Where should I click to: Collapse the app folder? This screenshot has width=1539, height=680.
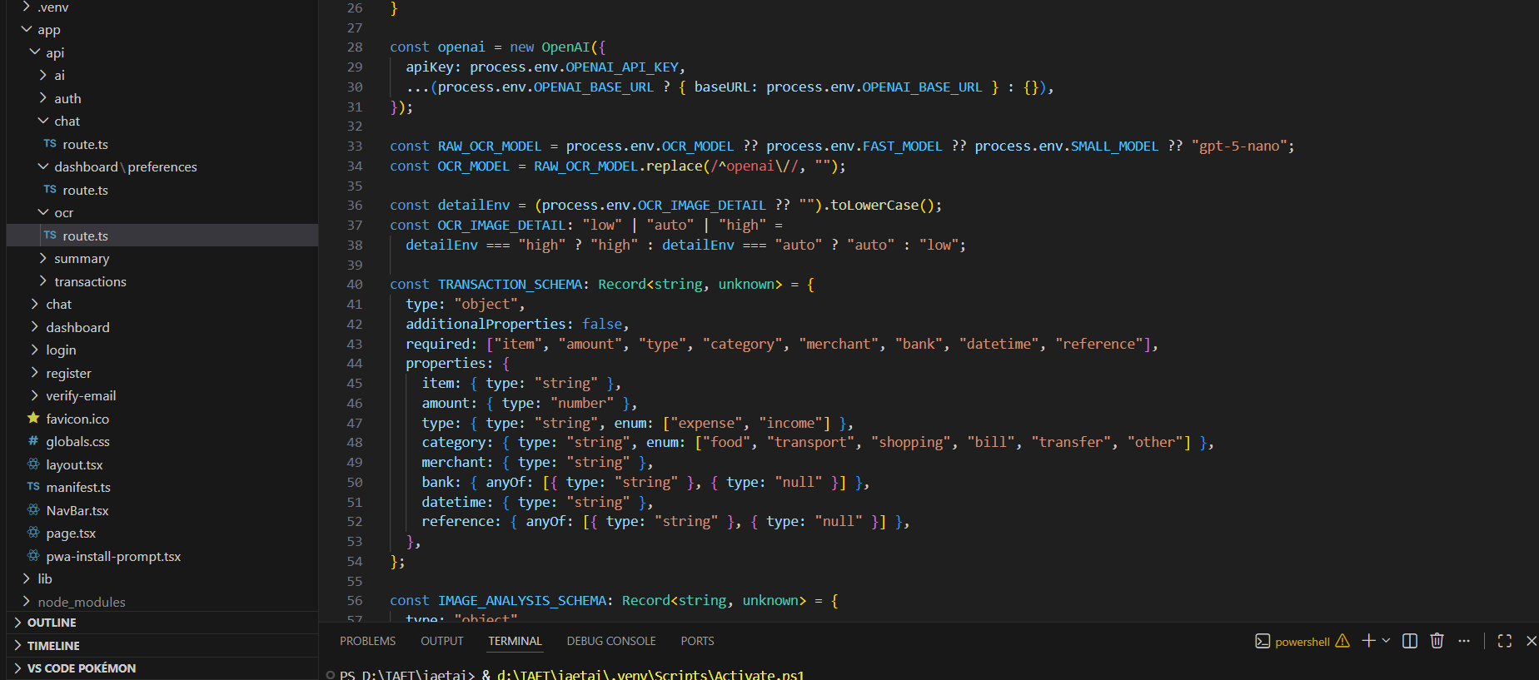(x=162, y=30)
